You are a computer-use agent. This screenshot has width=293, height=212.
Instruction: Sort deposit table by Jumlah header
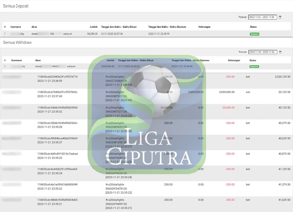[x=93, y=27]
